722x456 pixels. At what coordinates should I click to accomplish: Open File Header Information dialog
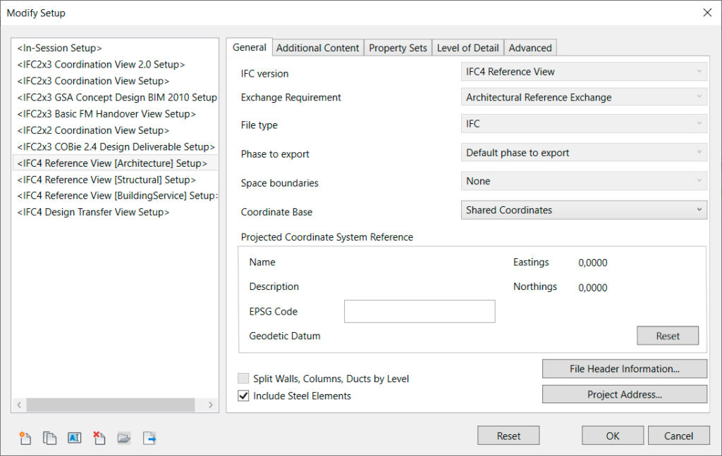click(625, 369)
